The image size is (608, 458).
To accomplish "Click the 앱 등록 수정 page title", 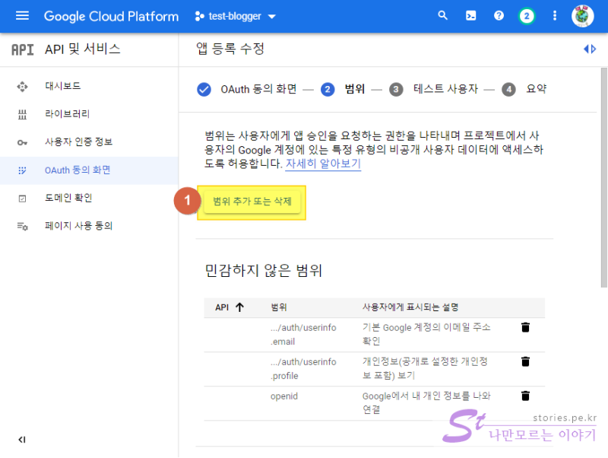I will [230, 49].
